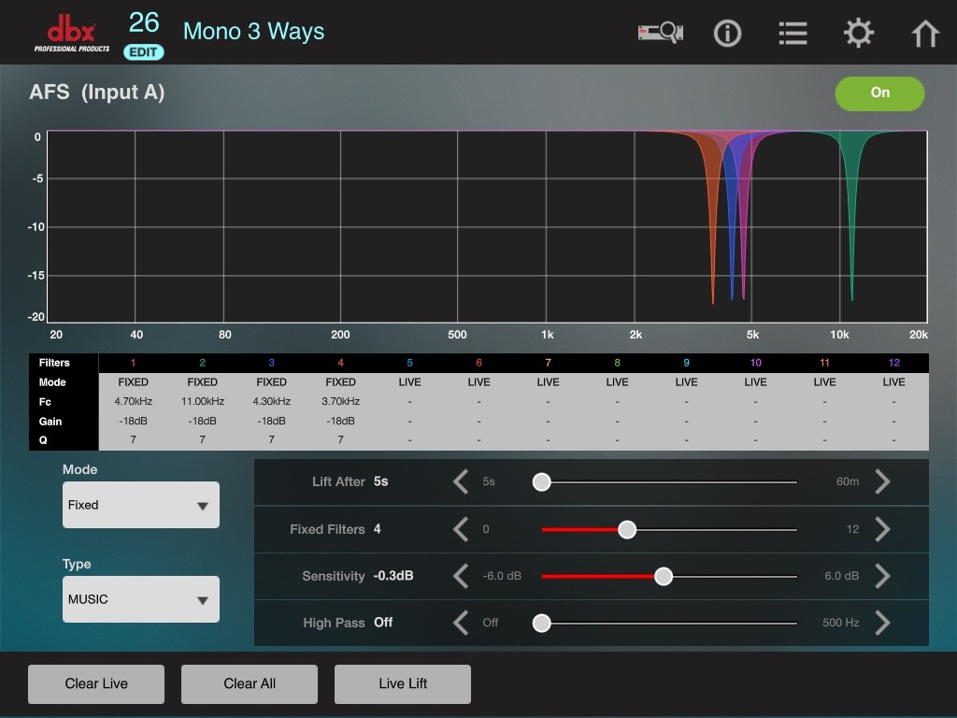957x718 pixels.
Task: Decrease Lift After with left arrow
Action: [461, 482]
